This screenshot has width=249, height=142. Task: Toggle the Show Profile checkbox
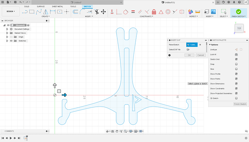pyautogui.click(x=236, y=74)
